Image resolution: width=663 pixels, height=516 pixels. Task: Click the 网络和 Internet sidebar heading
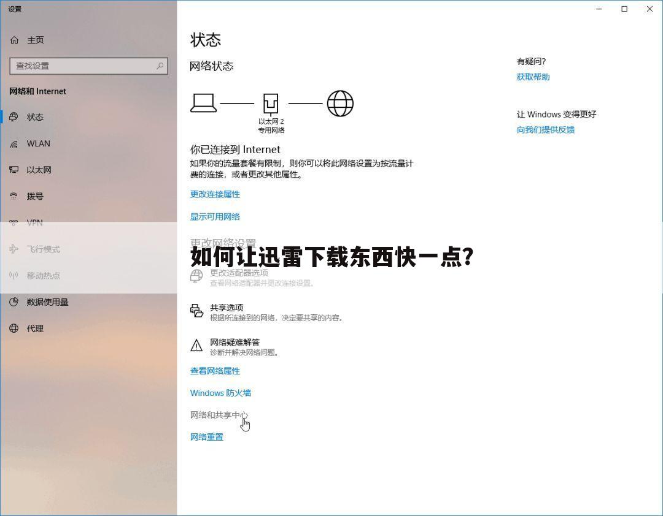37,91
